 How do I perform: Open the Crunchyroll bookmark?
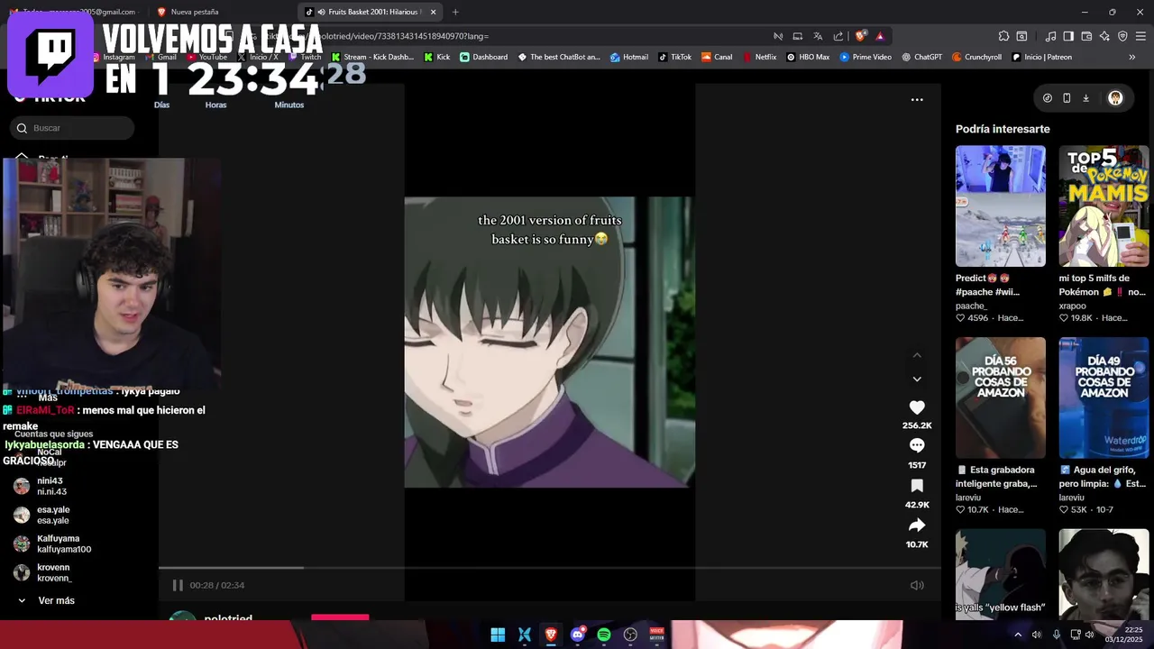click(x=976, y=57)
